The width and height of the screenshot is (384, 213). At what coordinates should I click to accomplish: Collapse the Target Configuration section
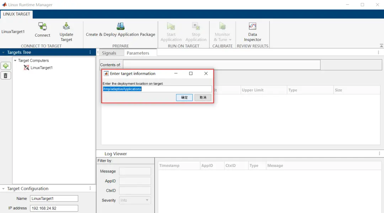3,189
